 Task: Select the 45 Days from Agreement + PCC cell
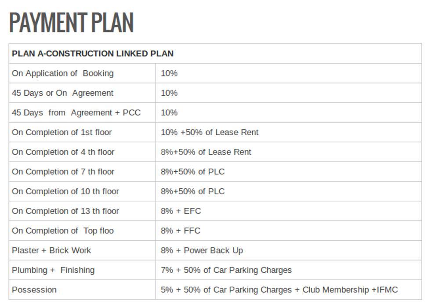click(x=76, y=113)
